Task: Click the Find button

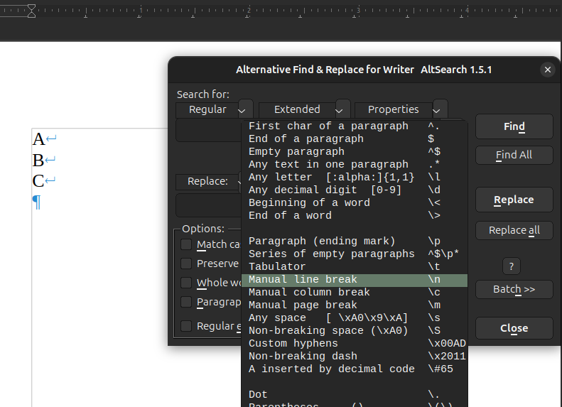Action: point(514,126)
